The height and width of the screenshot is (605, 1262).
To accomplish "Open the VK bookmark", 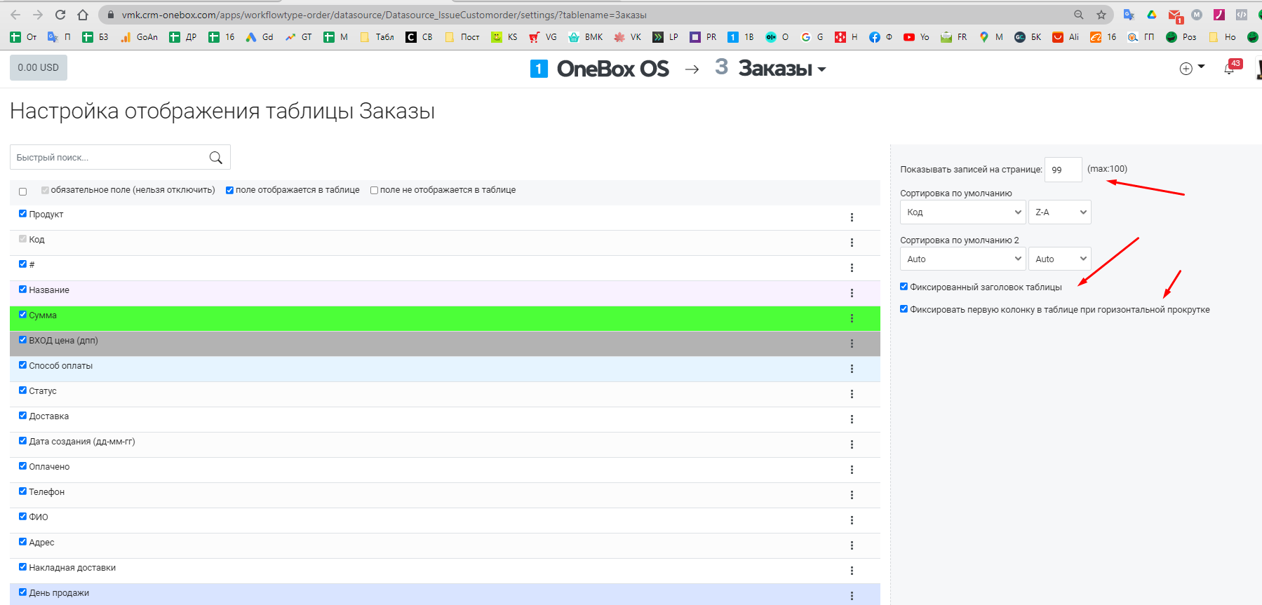I will click(x=628, y=37).
